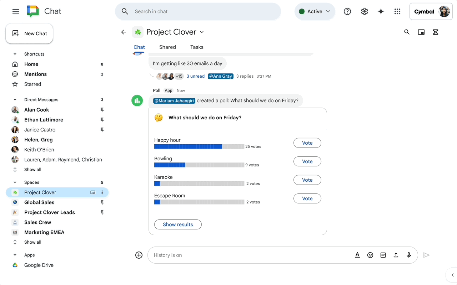Open text formatting options in the compose bar

coord(357,255)
